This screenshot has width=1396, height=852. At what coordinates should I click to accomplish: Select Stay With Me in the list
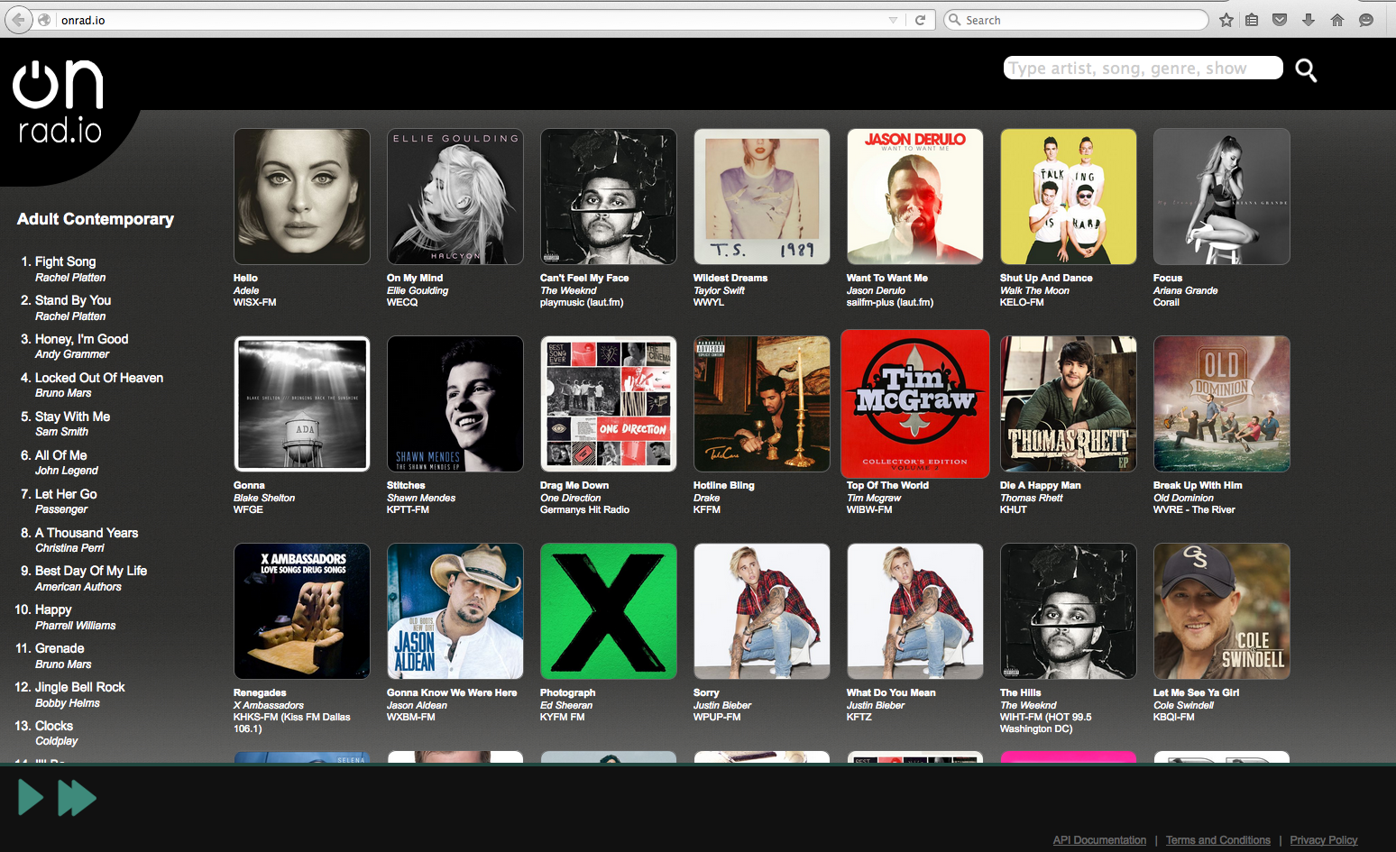72,417
